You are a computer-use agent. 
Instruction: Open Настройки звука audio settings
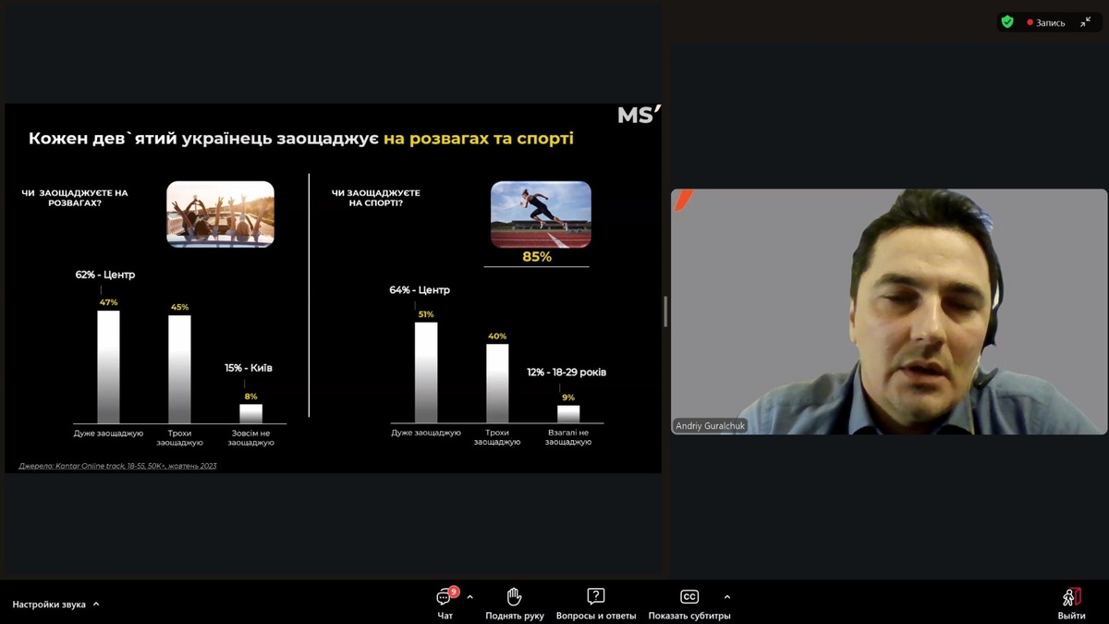pyautogui.click(x=49, y=605)
